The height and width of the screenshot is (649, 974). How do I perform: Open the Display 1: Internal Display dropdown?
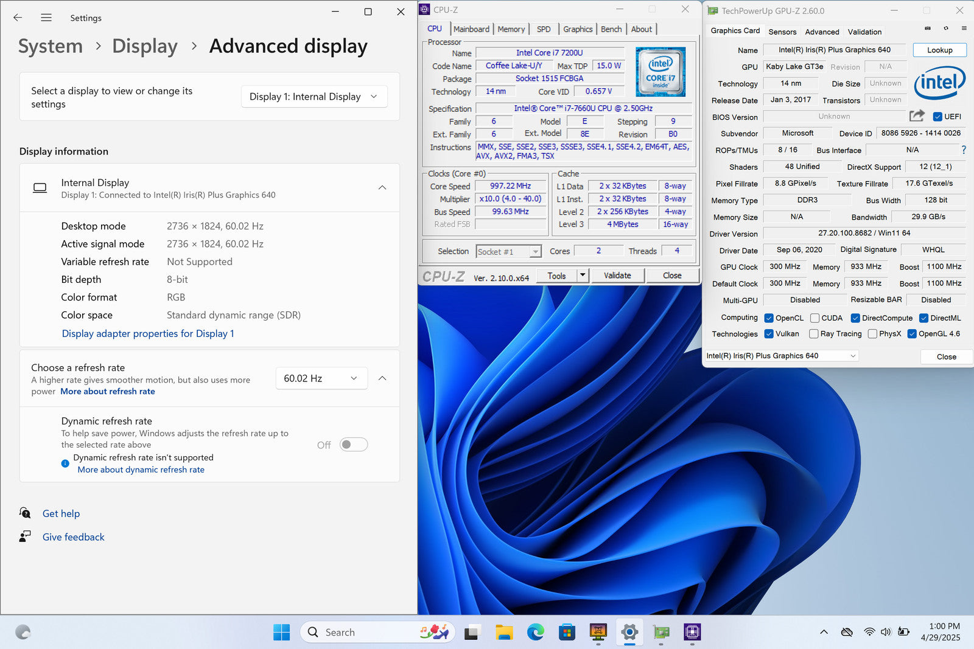pos(314,97)
